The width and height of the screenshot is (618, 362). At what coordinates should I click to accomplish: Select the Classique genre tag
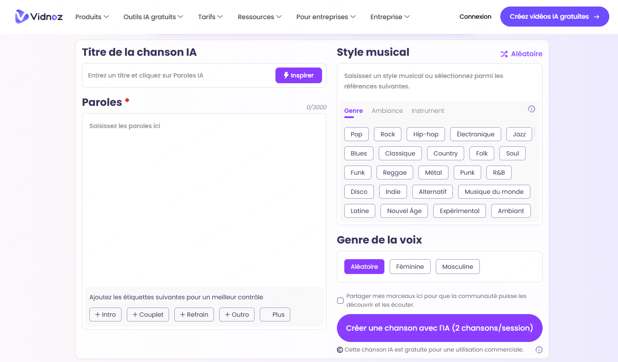[x=400, y=153]
